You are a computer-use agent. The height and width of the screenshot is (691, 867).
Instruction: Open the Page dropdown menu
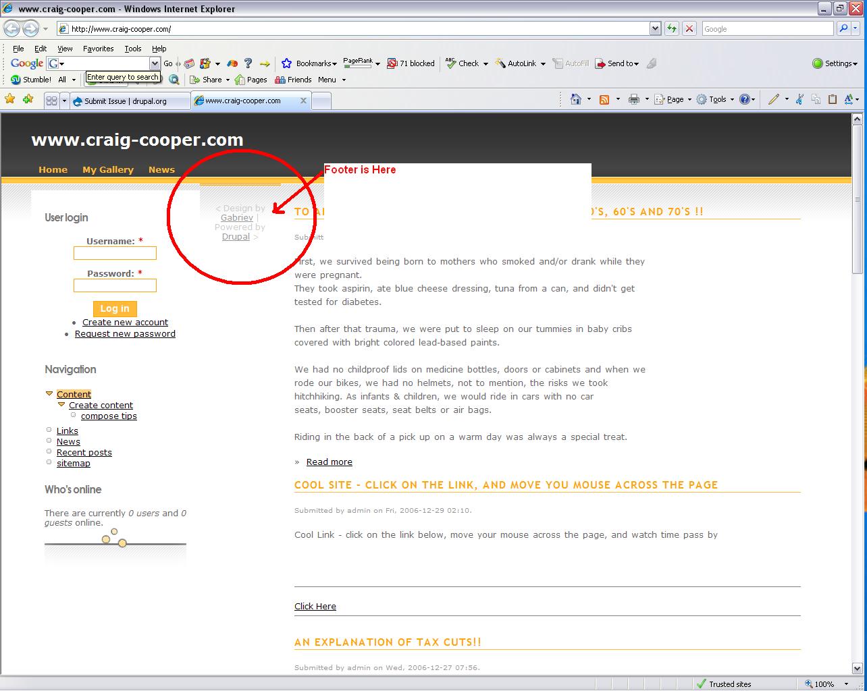[673, 99]
